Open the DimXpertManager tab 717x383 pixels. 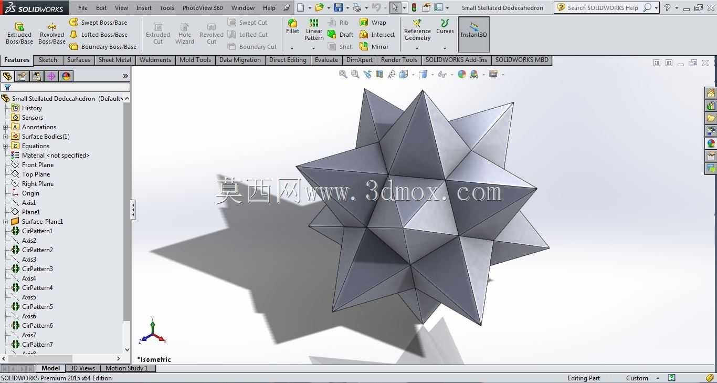click(51, 76)
